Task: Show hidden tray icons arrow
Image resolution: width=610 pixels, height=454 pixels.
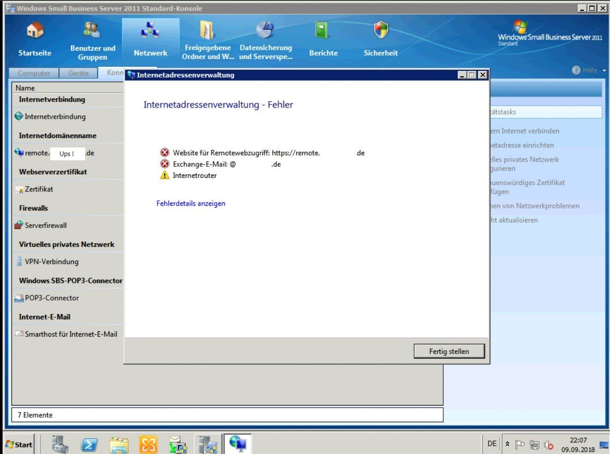Action: [x=508, y=444]
